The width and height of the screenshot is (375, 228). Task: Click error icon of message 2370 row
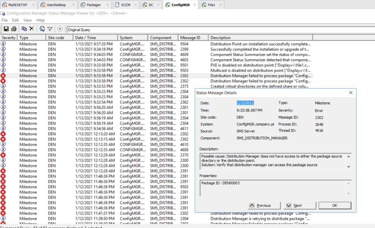click(3, 155)
